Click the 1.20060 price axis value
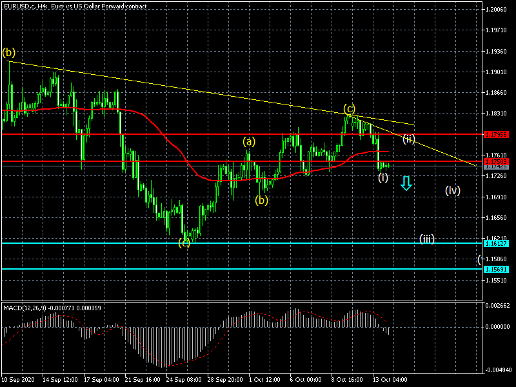 pos(496,9)
